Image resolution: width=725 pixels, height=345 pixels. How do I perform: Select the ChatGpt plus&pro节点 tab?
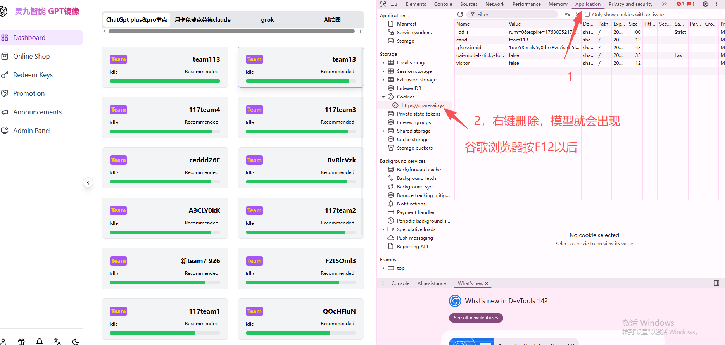pyautogui.click(x=136, y=20)
